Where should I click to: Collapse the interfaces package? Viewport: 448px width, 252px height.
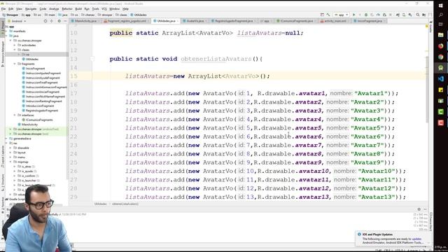pos(15,115)
